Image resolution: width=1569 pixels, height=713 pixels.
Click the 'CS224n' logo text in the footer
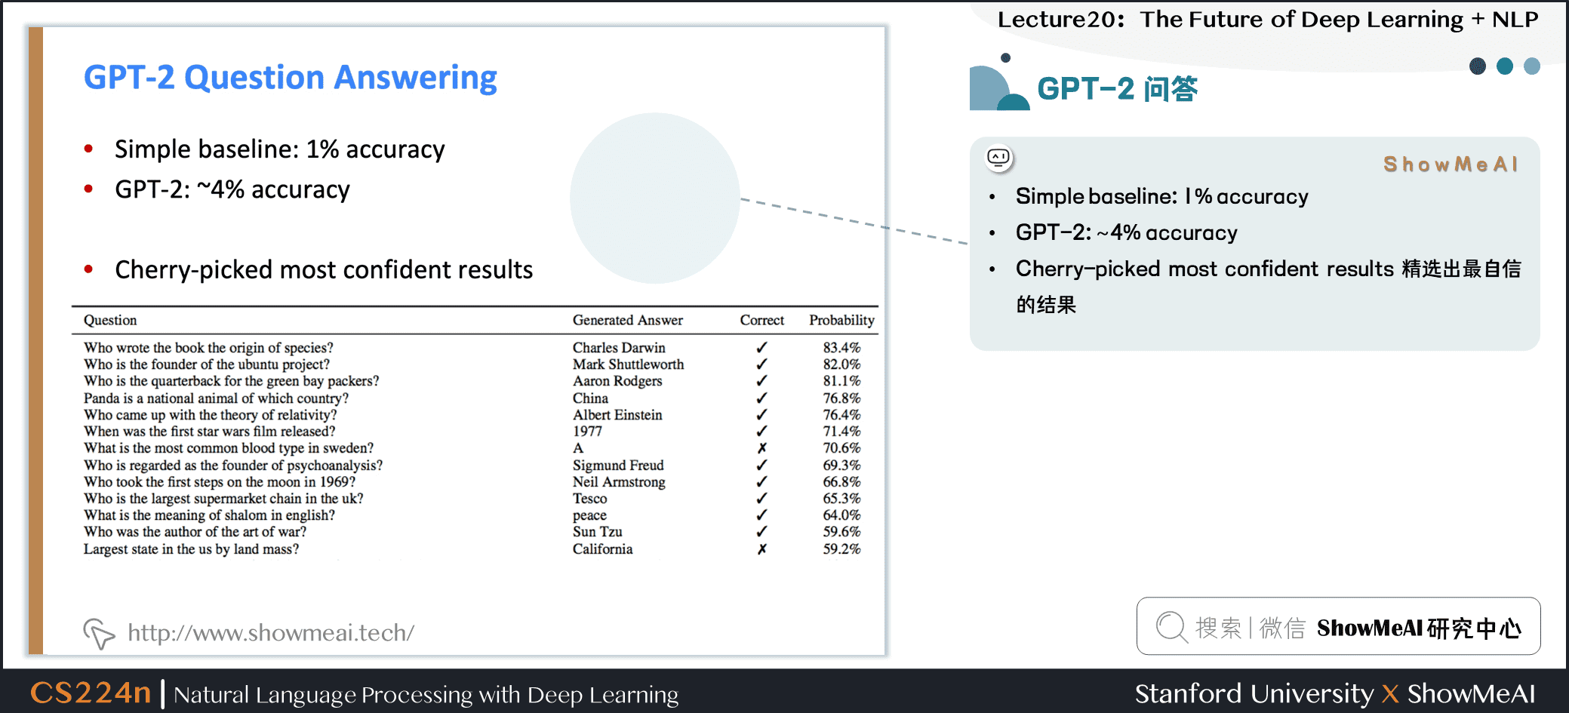pos(91,693)
